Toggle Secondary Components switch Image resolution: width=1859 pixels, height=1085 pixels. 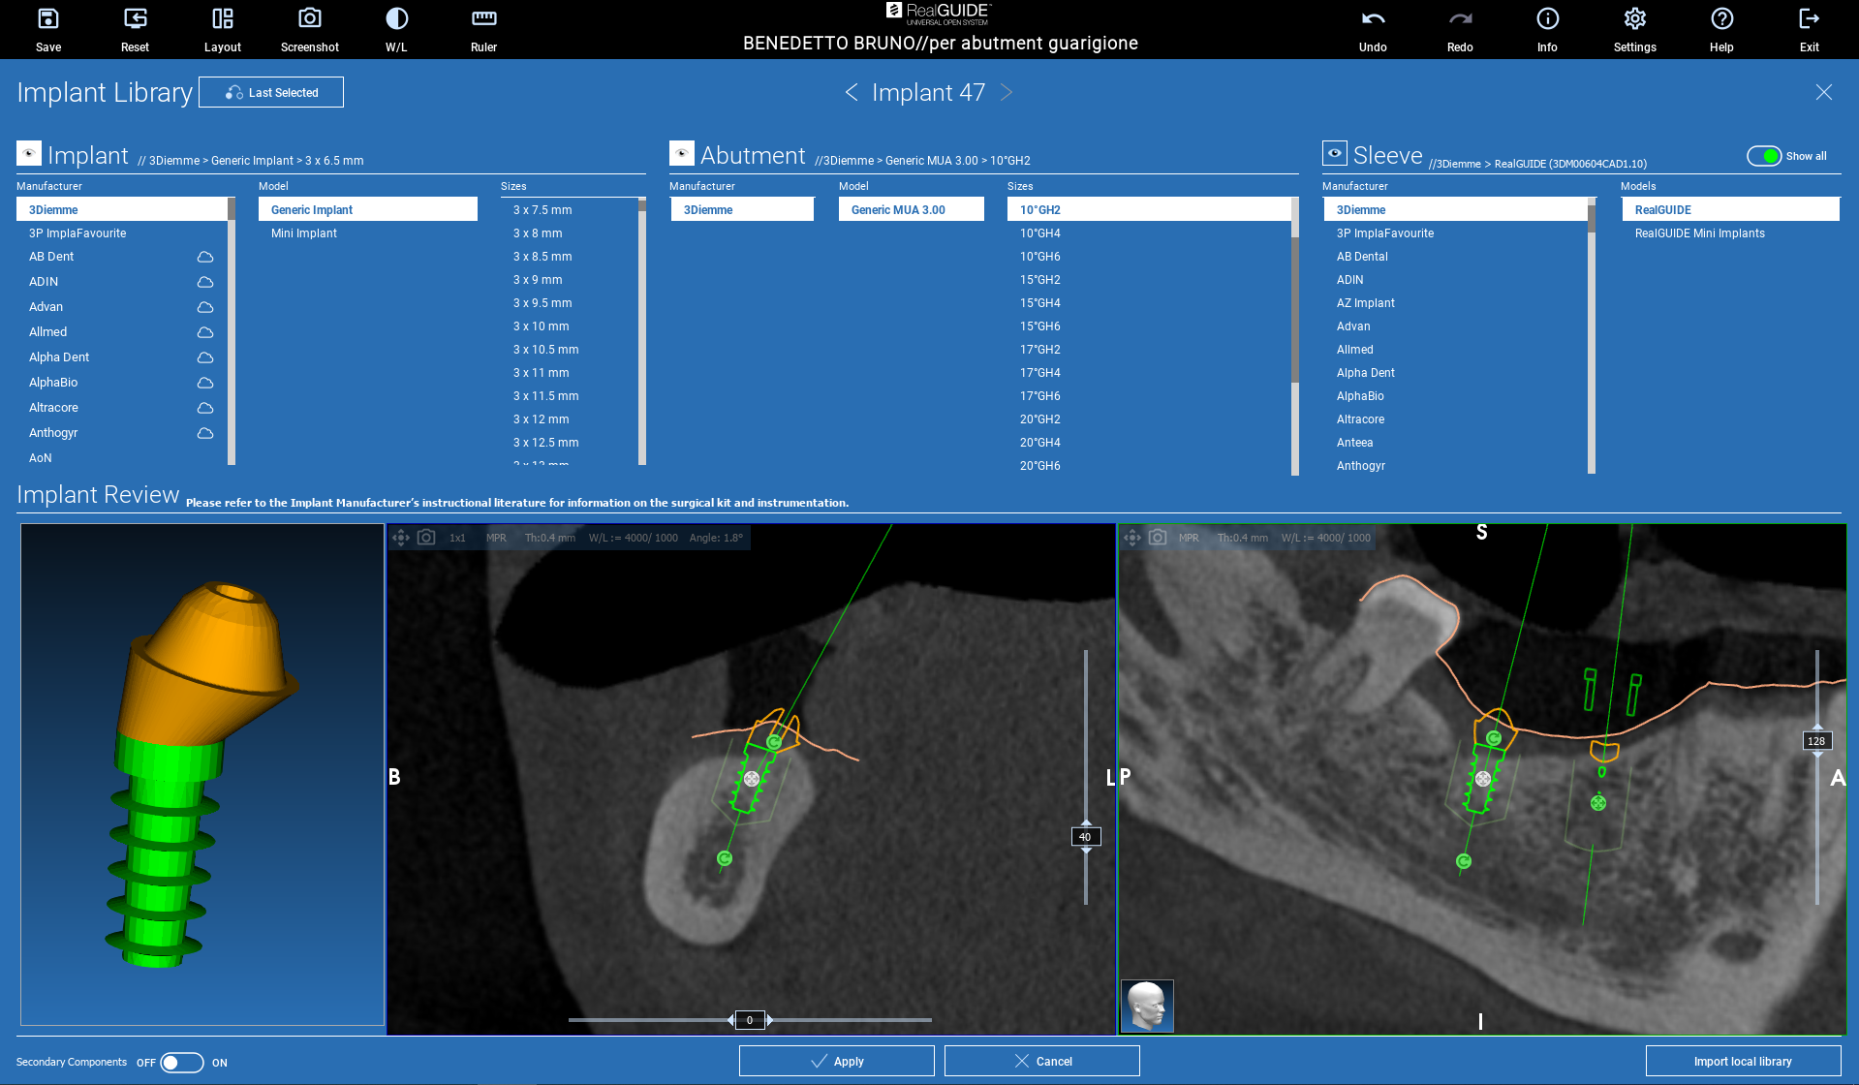[182, 1063]
